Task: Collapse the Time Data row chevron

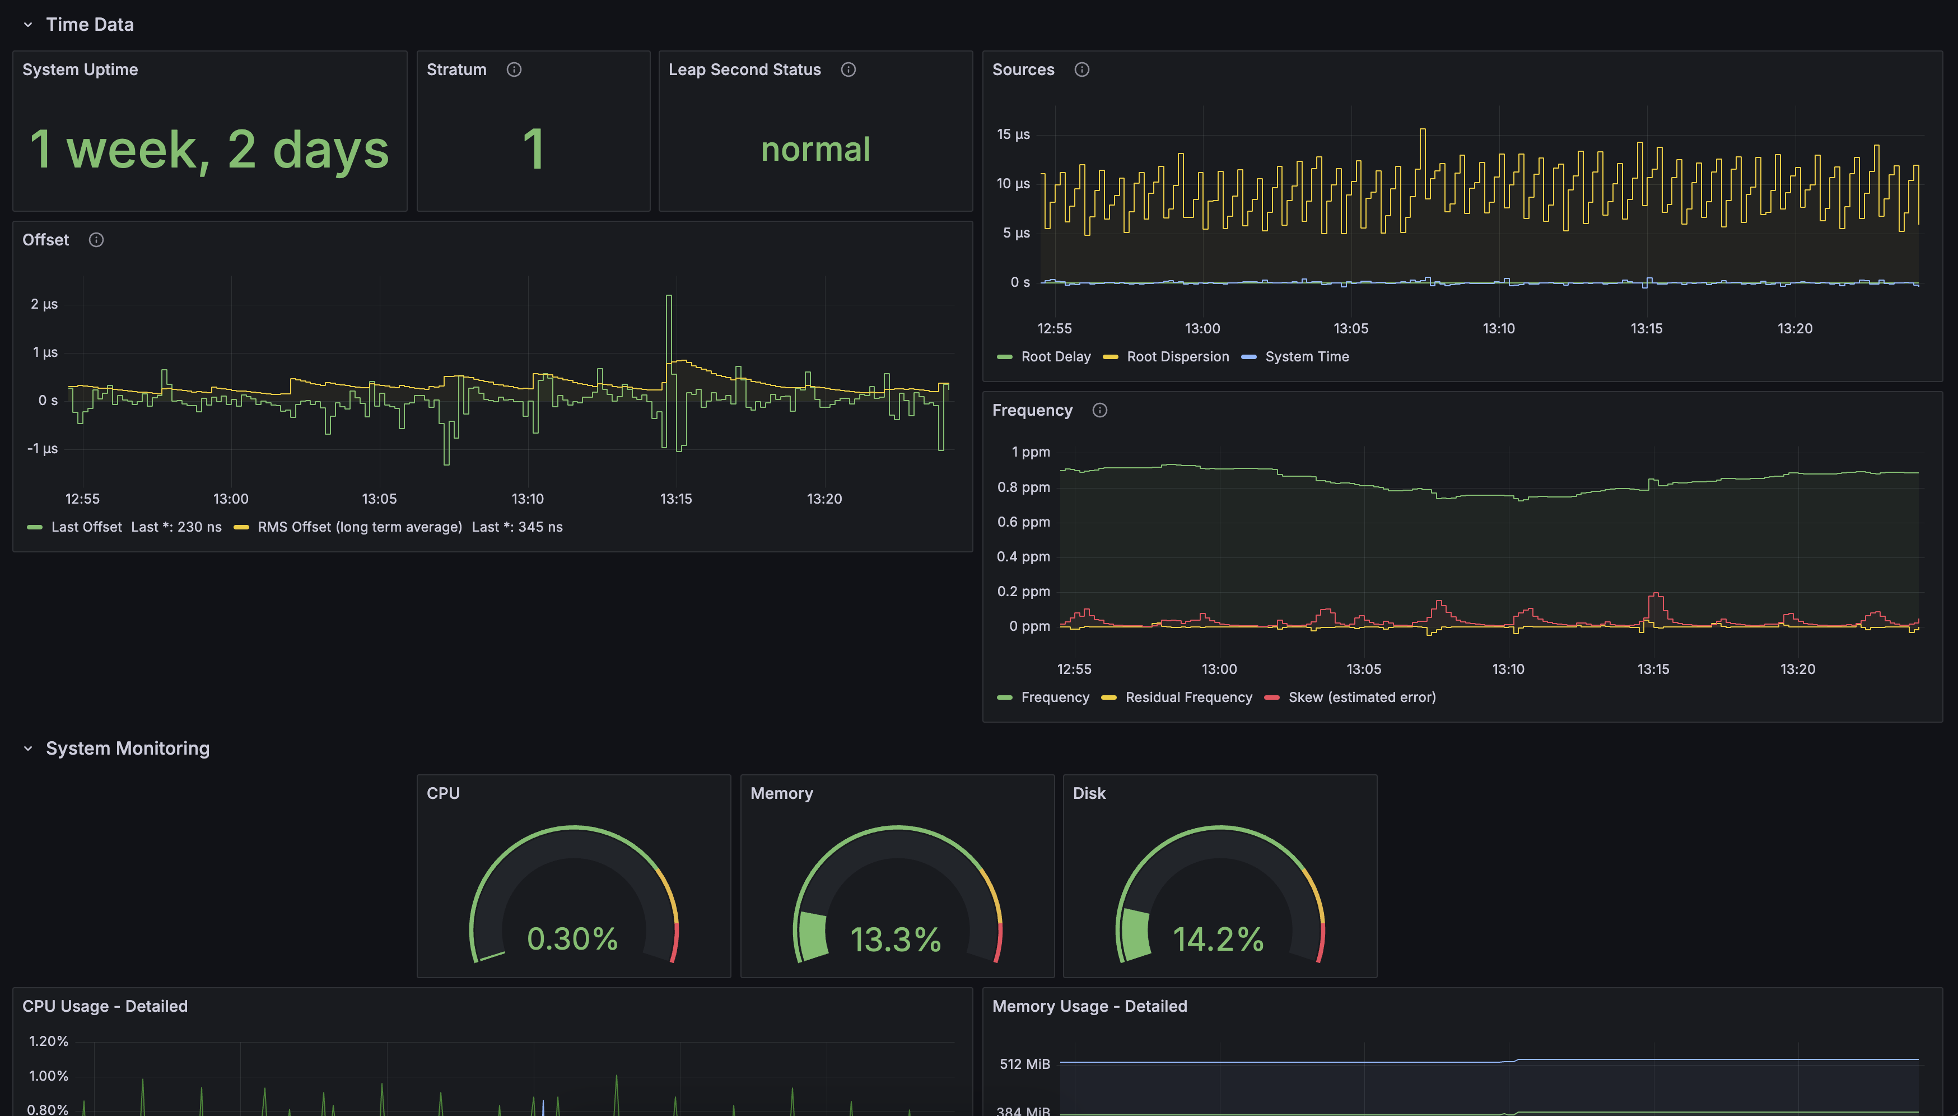Action: point(29,25)
